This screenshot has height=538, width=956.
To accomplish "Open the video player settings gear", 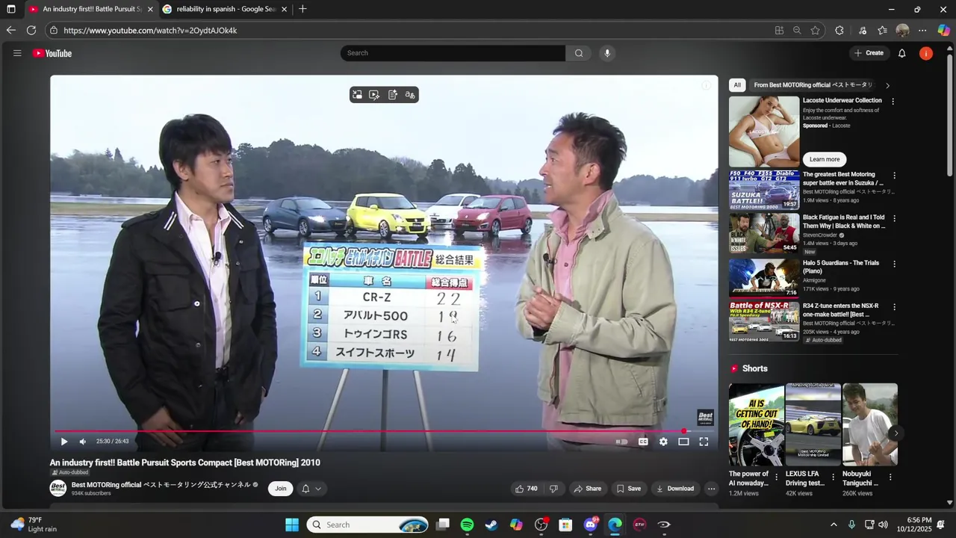I will click(663, 442).
